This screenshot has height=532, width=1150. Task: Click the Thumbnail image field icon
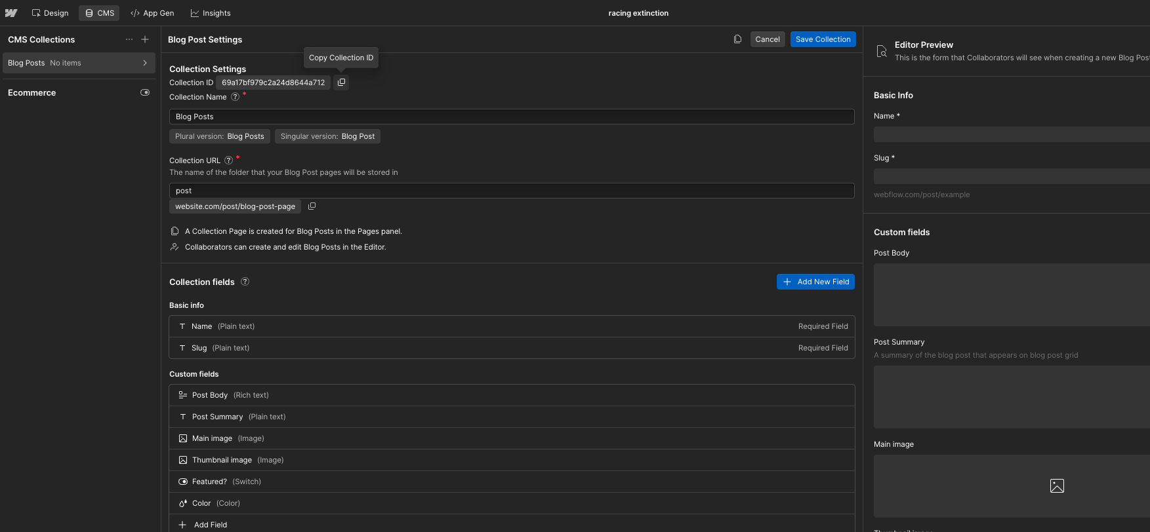coord(183,460)
